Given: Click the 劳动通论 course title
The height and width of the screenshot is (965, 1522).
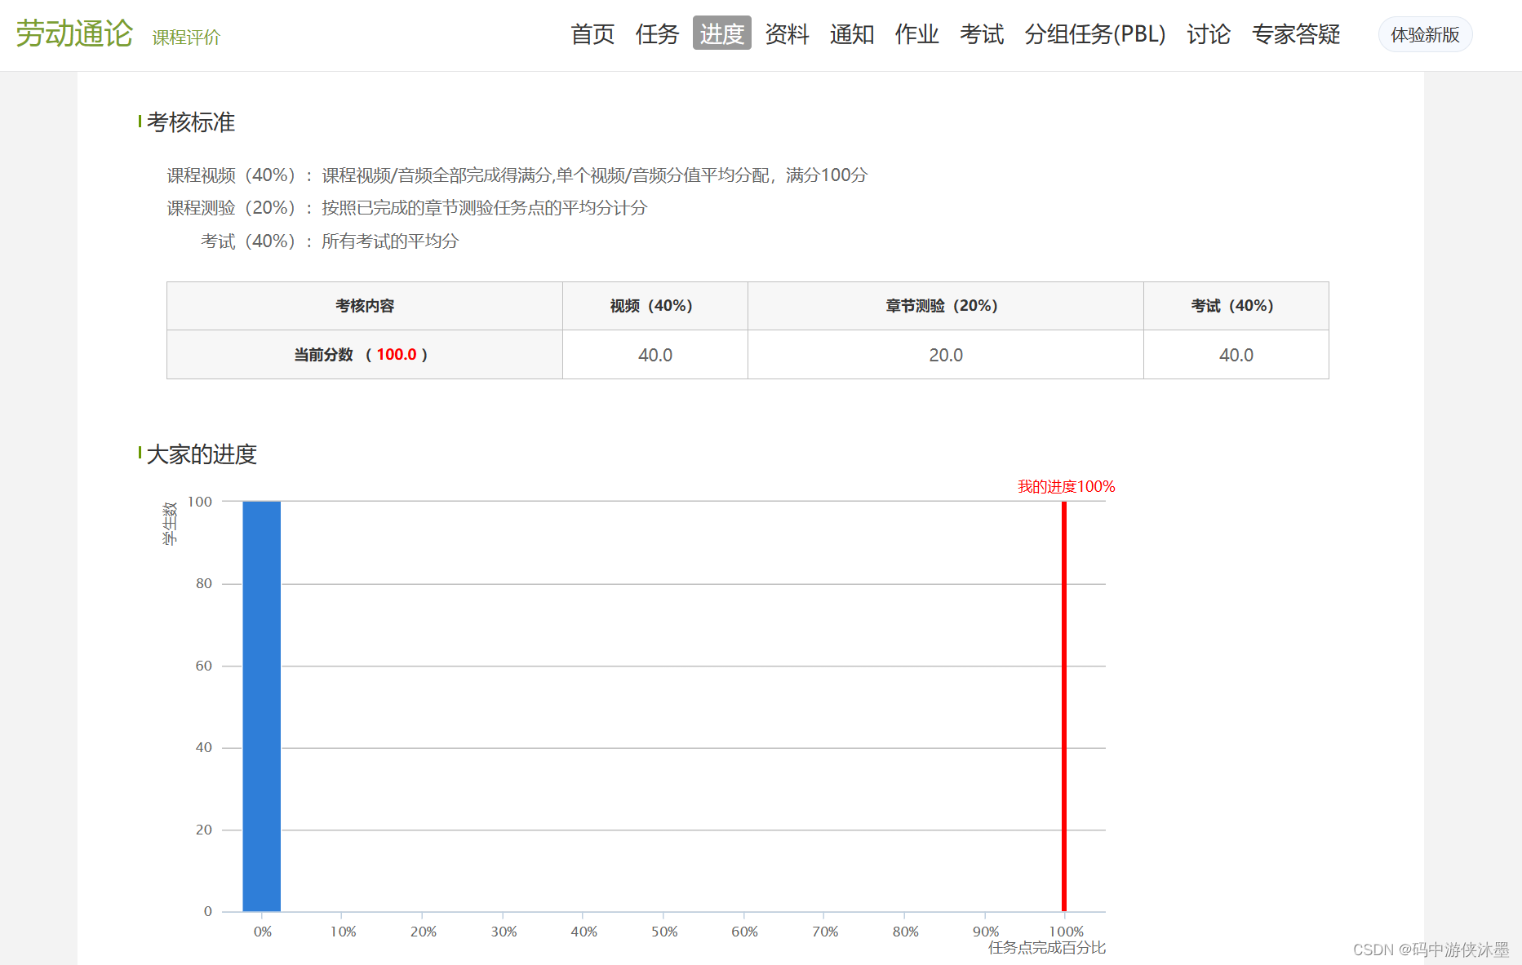Looking at the screenshot, I should [74, 33].
